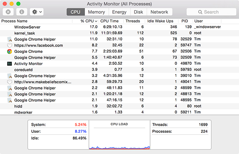The height and width of the screenshot is (154, 239).
Task: Select Google Chrome Helper with PID 32509
Action: pyautogui.click(x=35, y=58)
